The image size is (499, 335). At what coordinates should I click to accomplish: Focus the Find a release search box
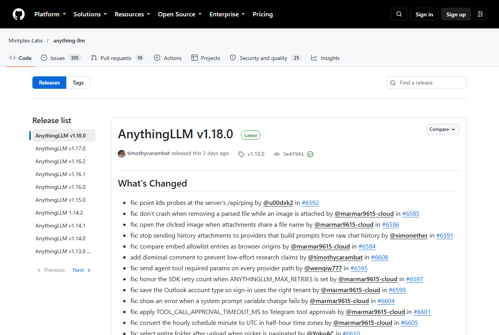pos(426,83)
